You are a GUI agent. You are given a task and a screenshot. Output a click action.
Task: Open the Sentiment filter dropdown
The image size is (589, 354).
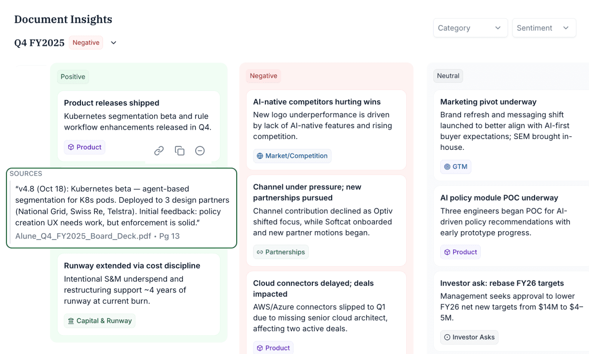point(544,28)
